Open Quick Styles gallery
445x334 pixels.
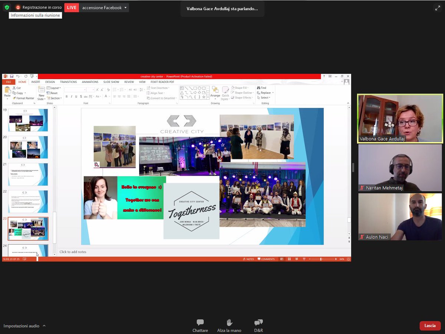[225, 93]
